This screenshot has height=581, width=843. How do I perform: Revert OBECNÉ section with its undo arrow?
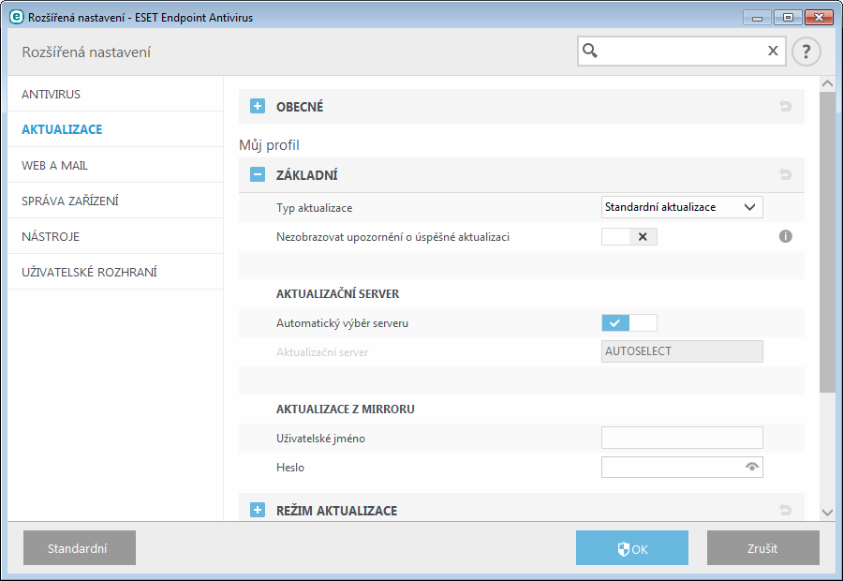pos(786,106)
